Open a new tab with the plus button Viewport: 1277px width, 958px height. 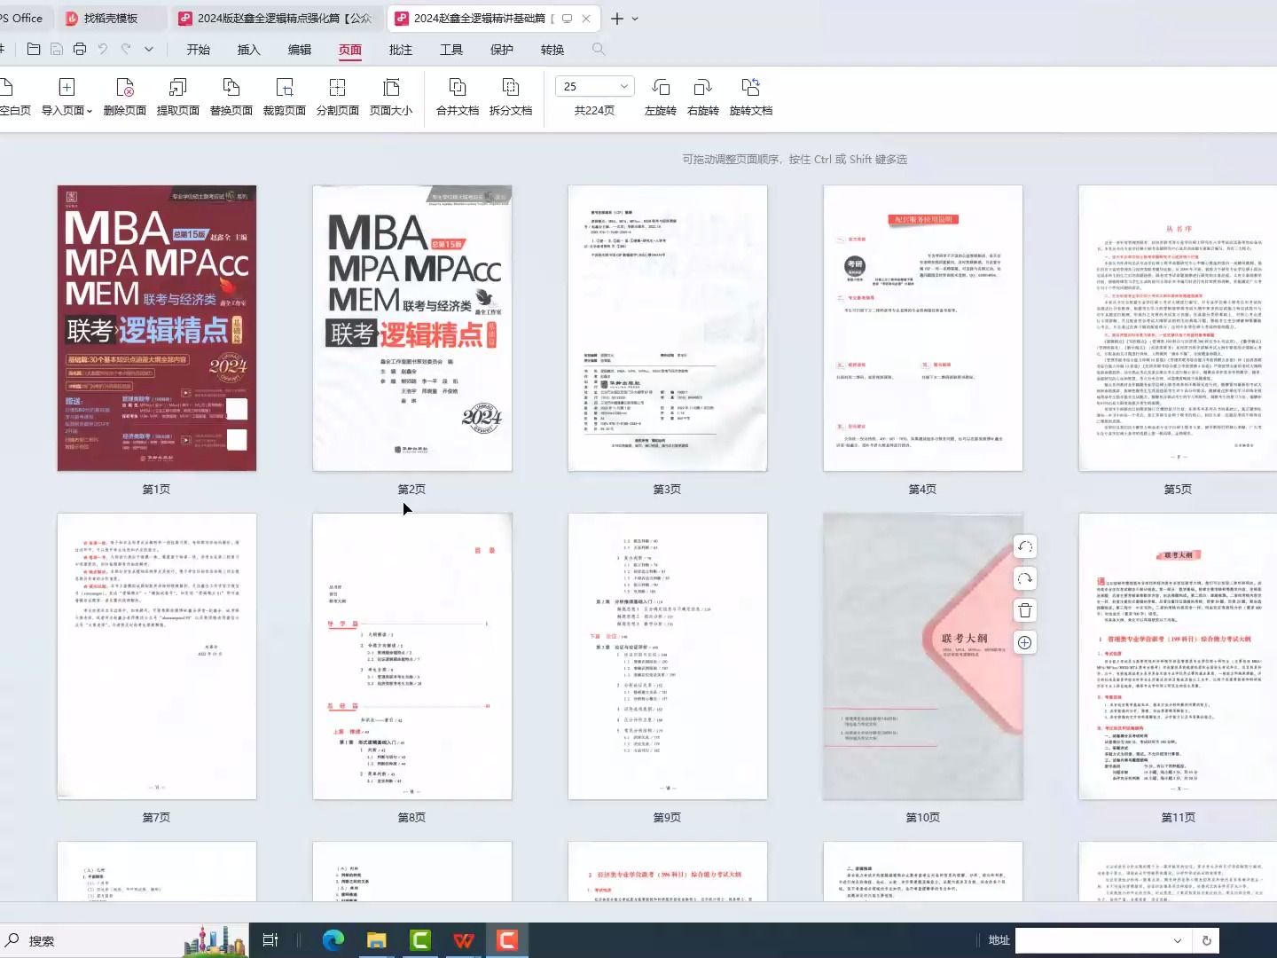(x=617, y=18)
